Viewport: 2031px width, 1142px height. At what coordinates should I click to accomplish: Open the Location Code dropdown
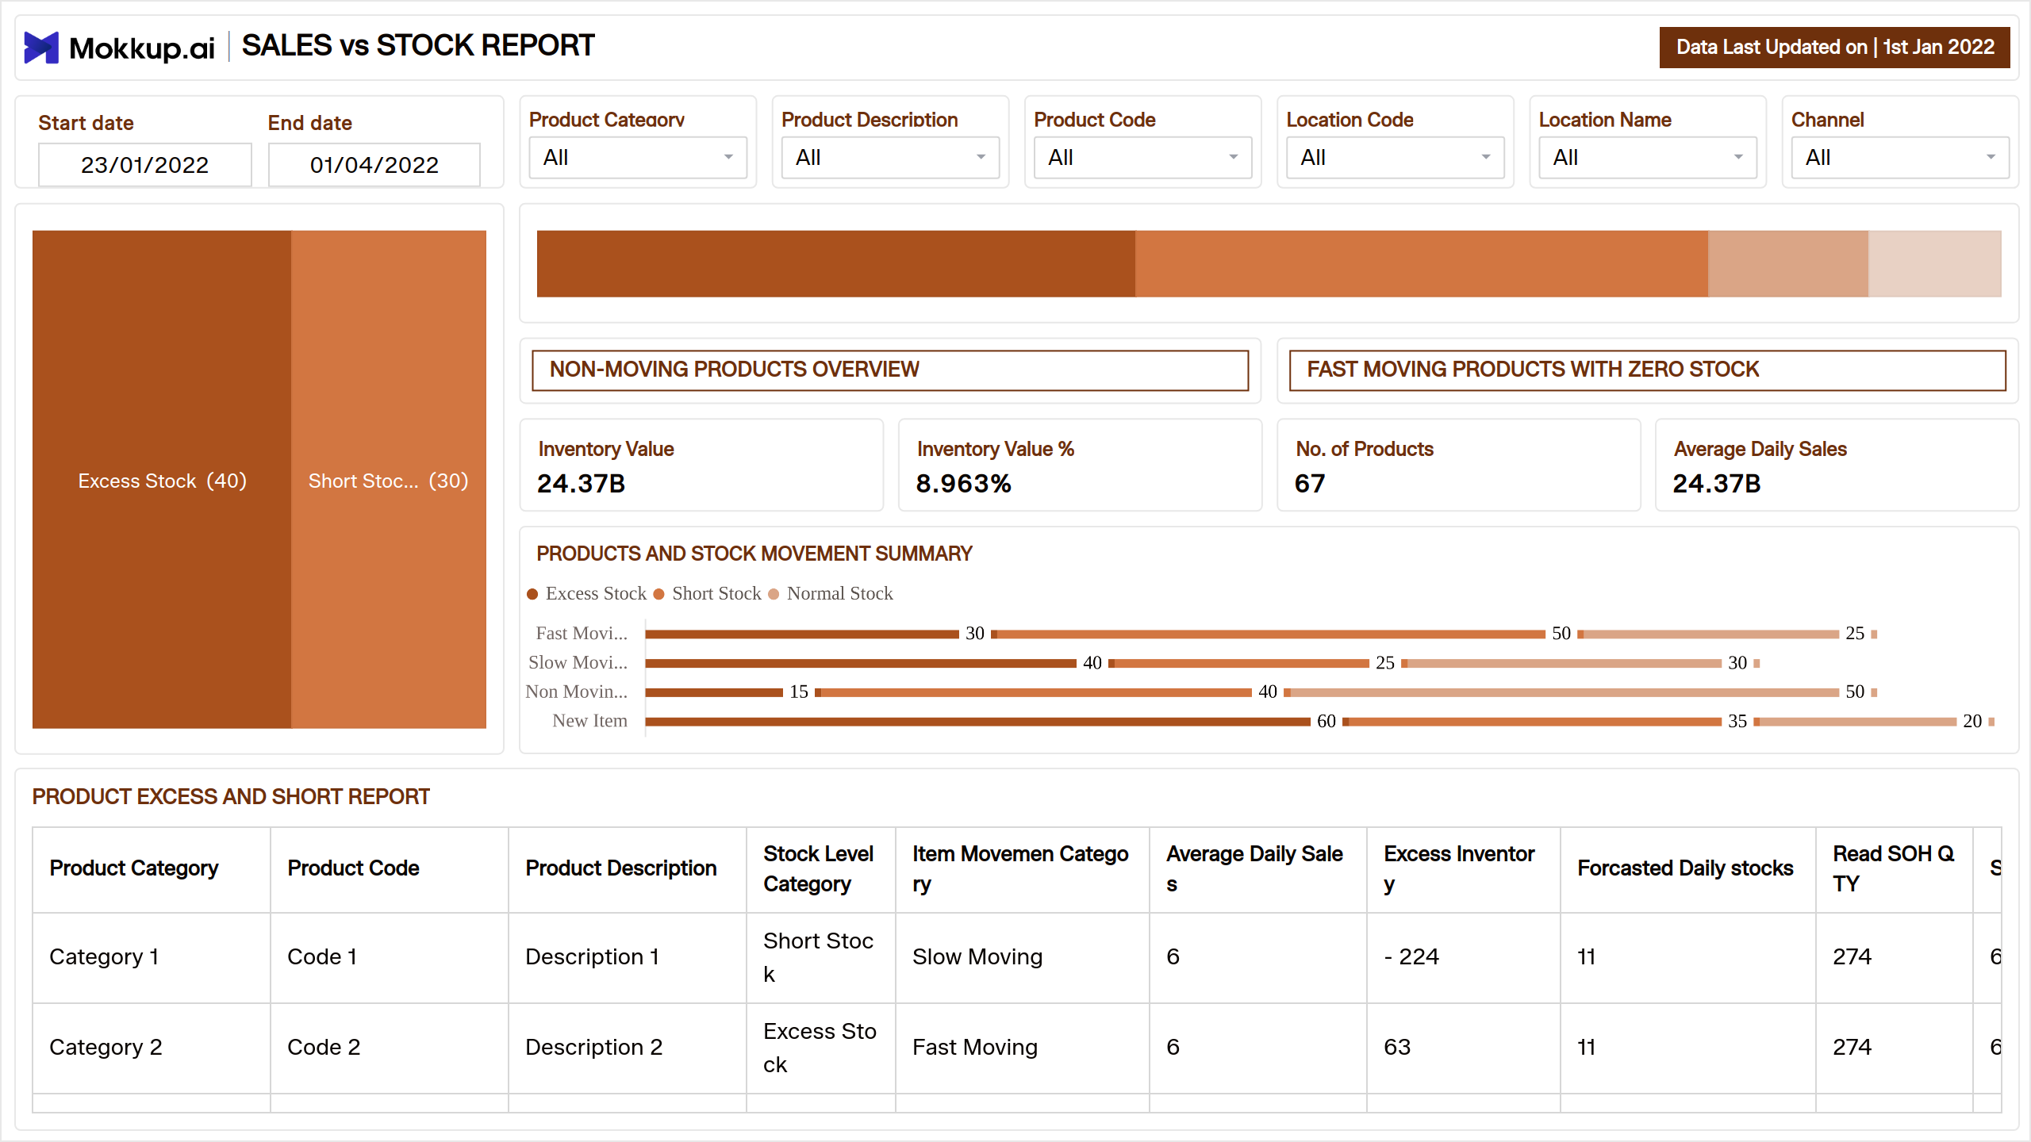[1395, 157]
